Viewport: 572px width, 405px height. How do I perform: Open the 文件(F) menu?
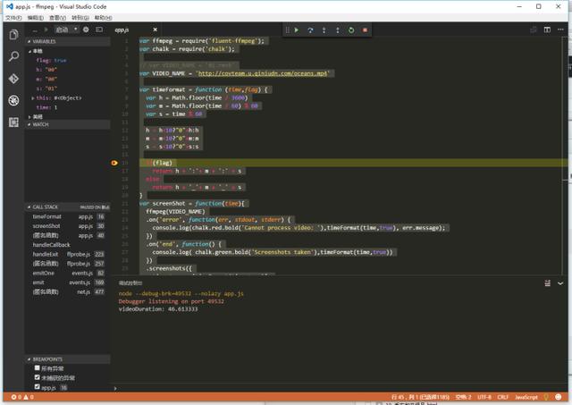tap(12, 17)
